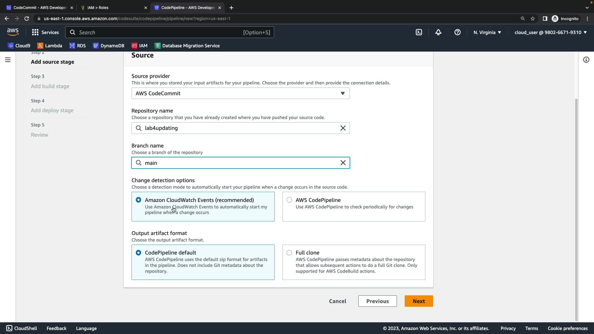The height and width of the screenshot is (334, 594).
Task: Open the N. Virginia region selector
Action: pos(487,32)
